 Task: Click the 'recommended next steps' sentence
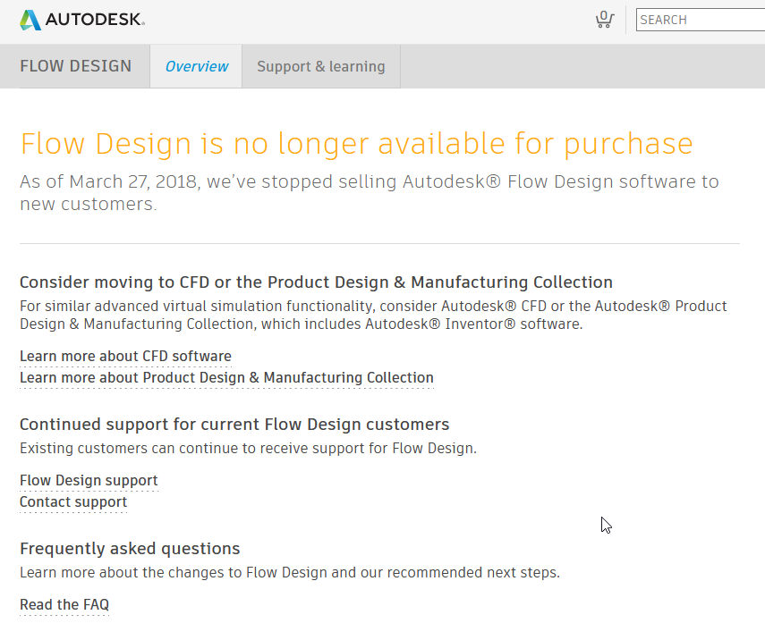click(290, 573)
